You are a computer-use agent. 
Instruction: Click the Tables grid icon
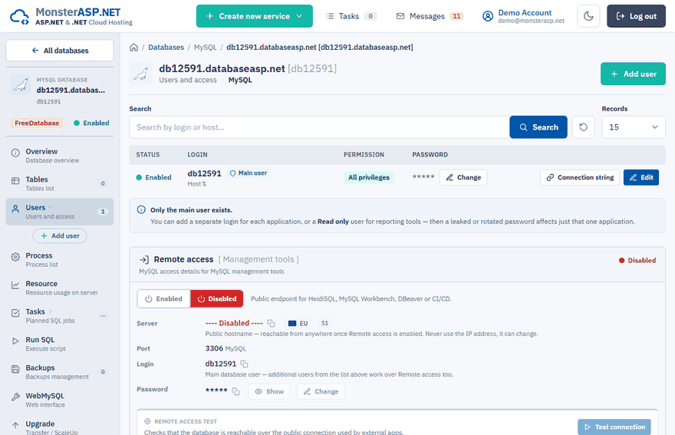[15, 181]
